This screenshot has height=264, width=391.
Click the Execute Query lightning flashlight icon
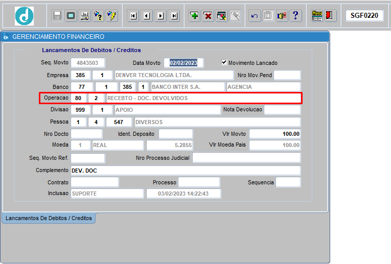112,16
